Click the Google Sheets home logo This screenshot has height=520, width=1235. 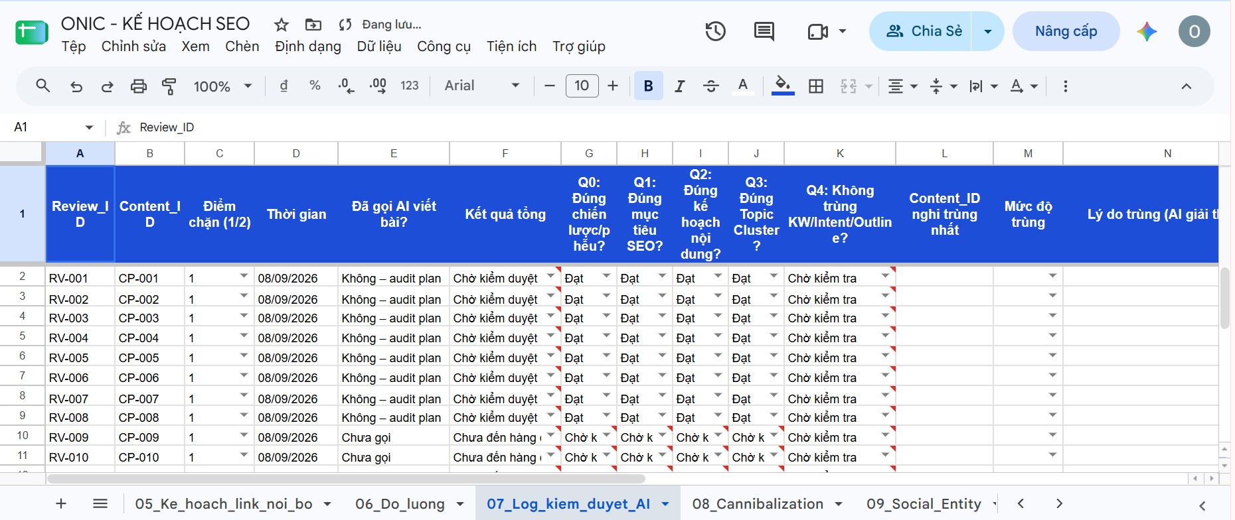point(31,32)
